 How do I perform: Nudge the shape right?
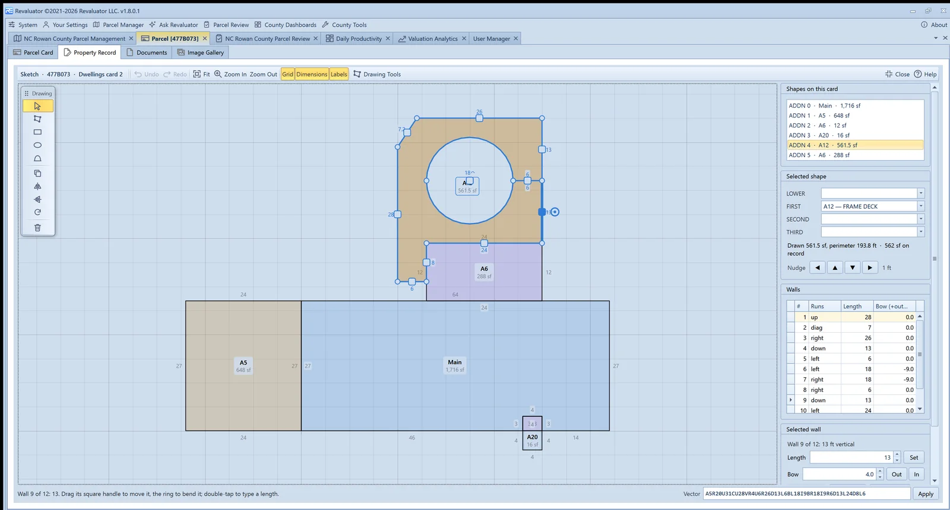[870, 268]
